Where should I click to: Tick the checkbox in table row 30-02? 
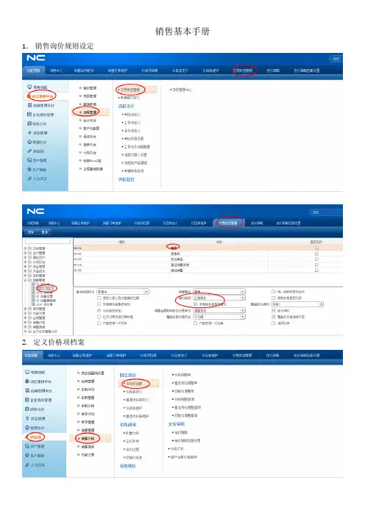pos(316,254)
